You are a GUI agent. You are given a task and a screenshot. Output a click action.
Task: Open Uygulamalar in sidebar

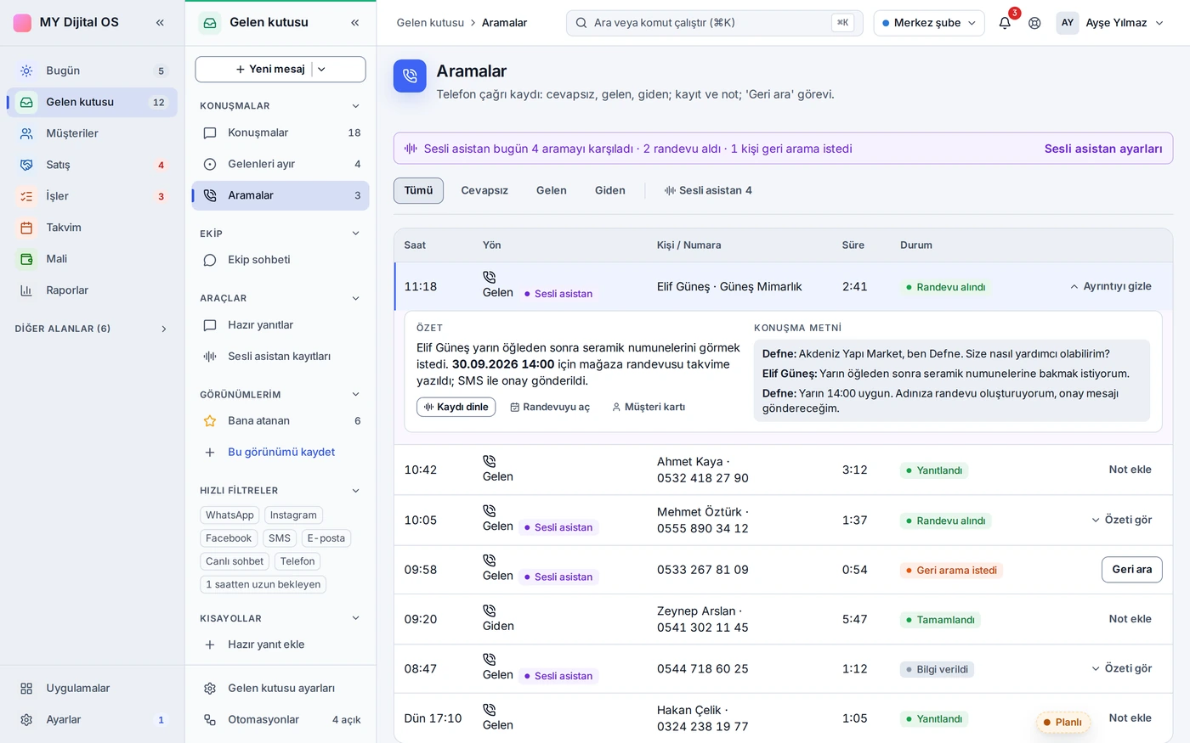point(92,688)
